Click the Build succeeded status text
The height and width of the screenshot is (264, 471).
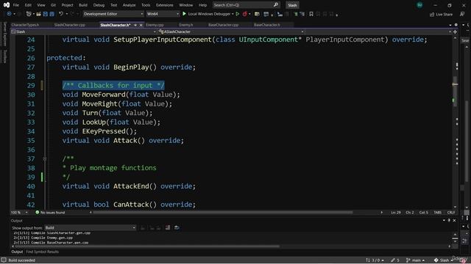click(x=21, y=260)
